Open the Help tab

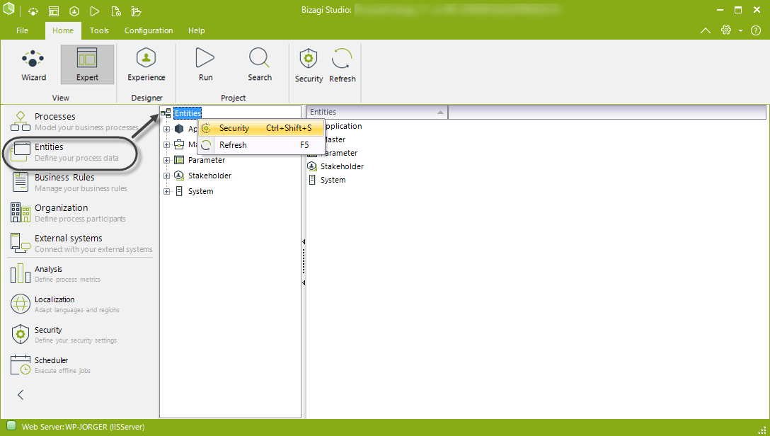[197, 30]
